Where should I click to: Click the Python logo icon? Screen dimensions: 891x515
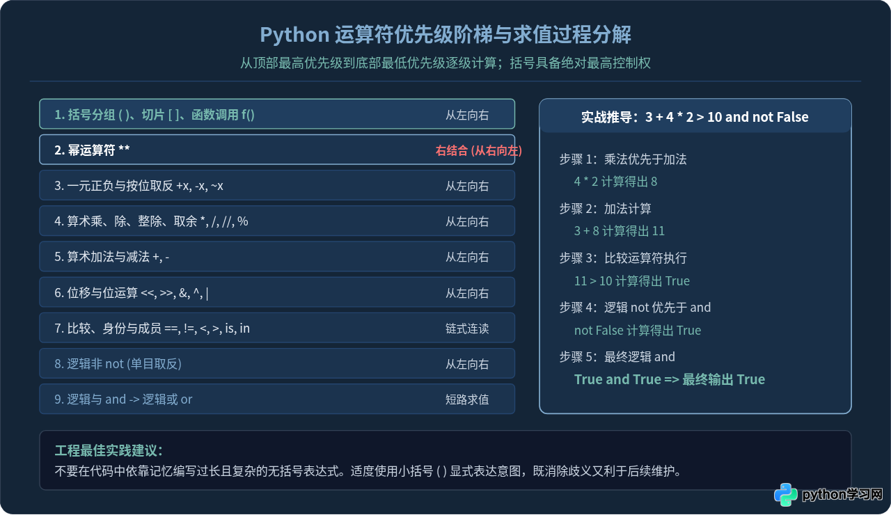tap(786, 495)
